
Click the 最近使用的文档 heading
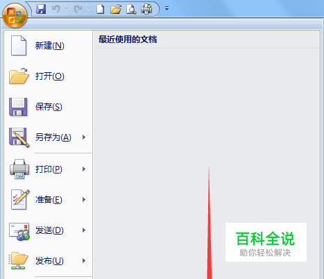[x=128, y=40]
